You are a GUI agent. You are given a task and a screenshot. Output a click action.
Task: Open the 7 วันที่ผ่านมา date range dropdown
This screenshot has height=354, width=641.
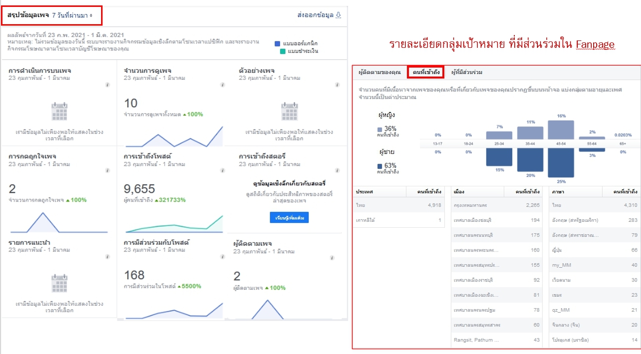point(72,15)
